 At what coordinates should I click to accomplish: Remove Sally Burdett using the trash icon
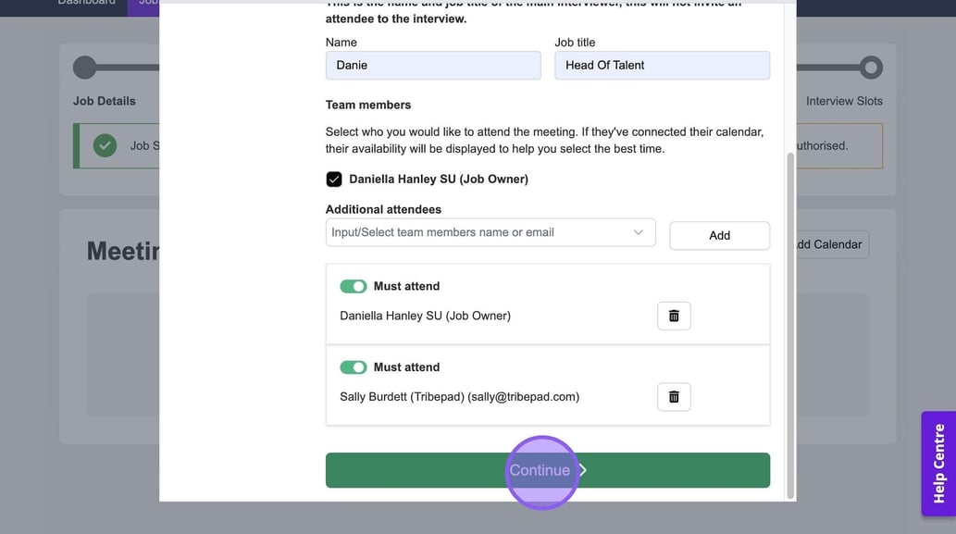[x=674, y=397]
